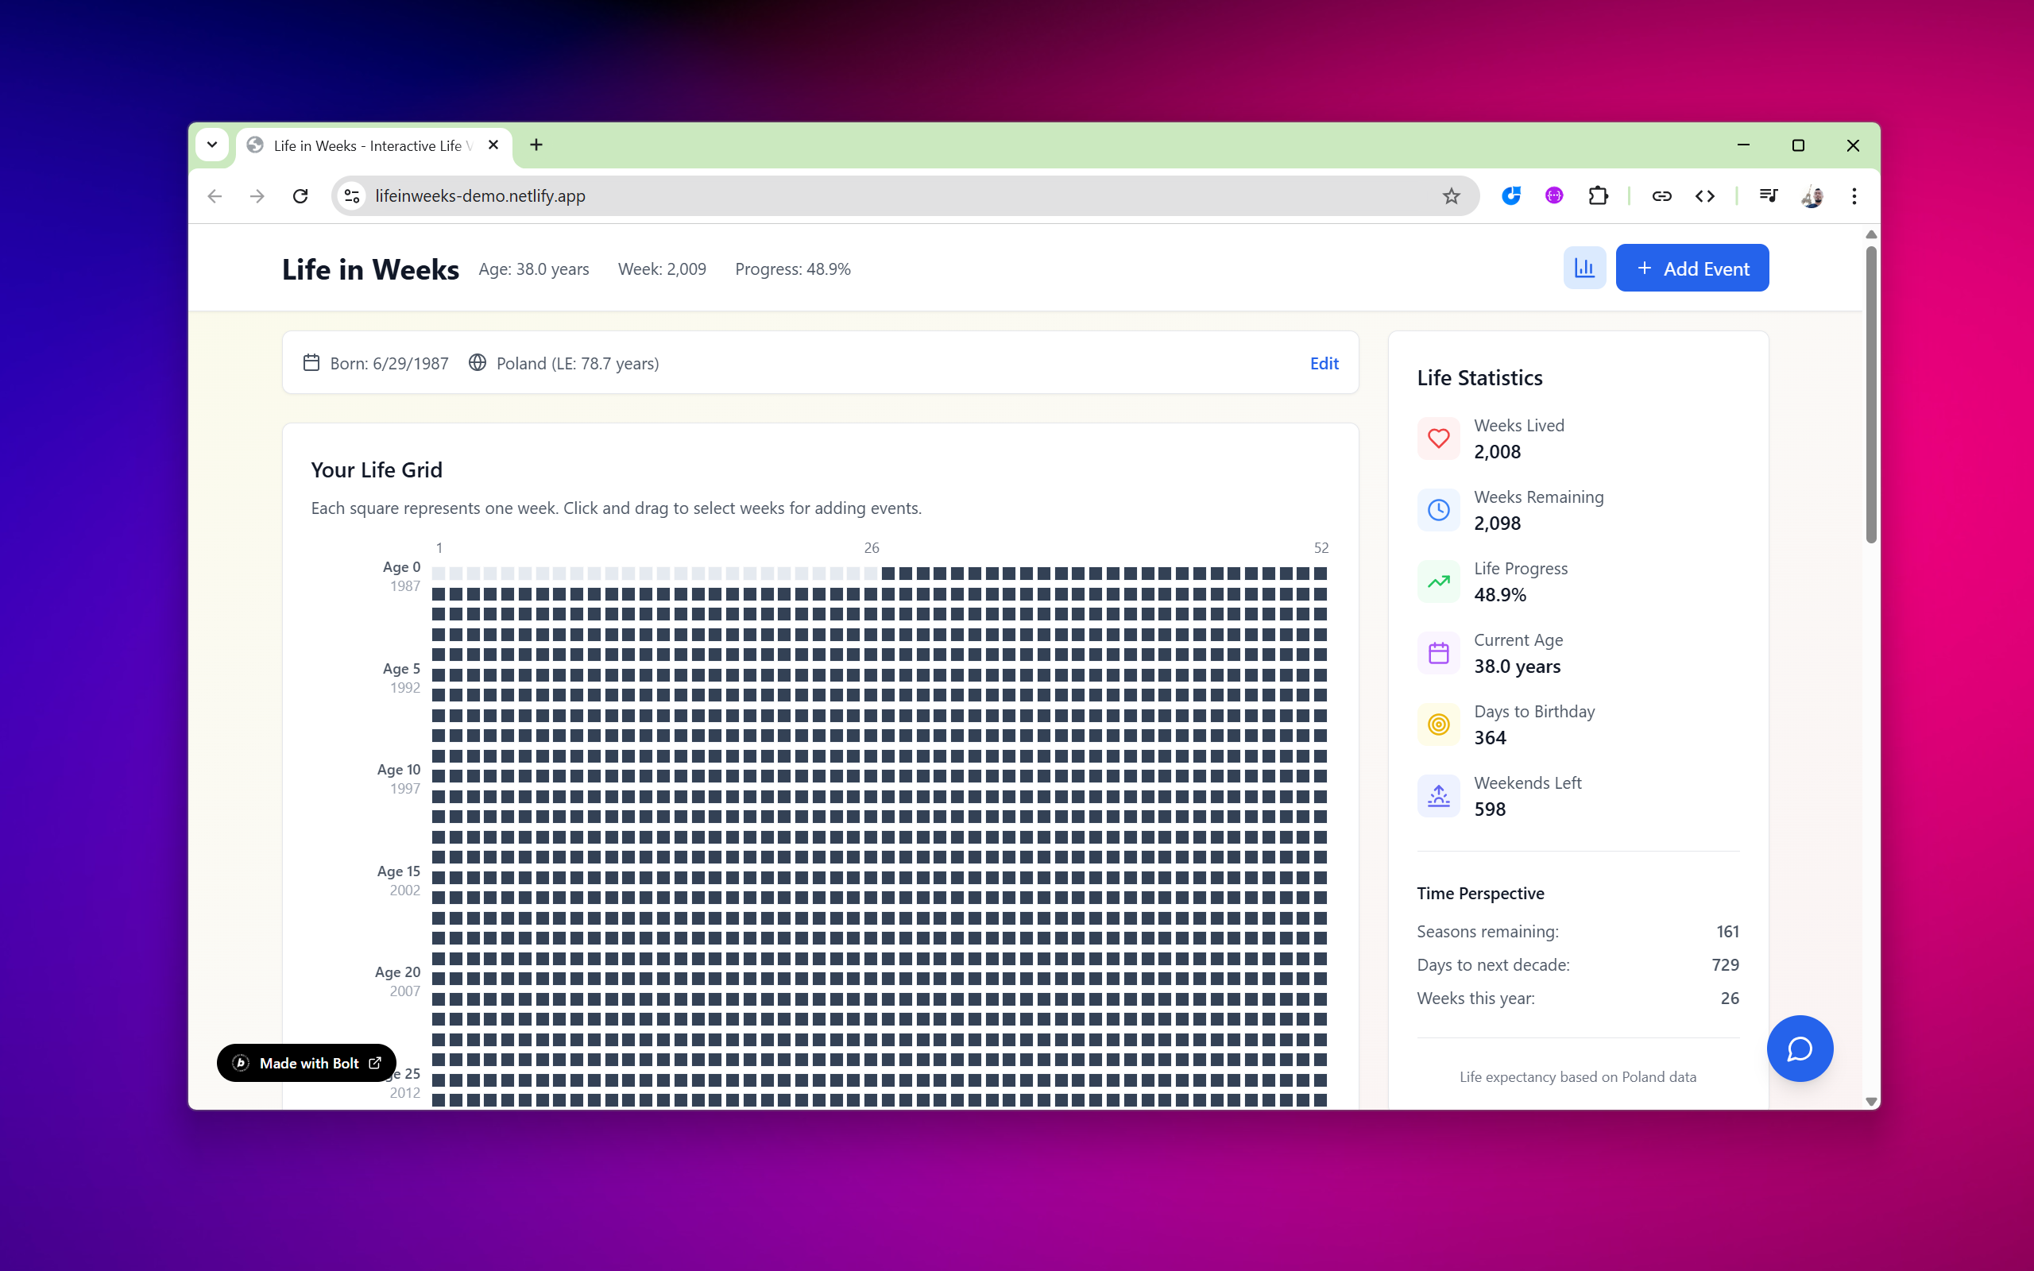Click the Edit link for birth info
The image size is (2034, 1271).
[1324, 363]
